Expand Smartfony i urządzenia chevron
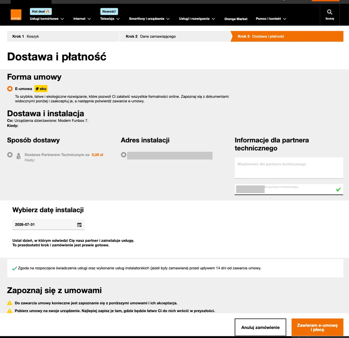The width and height of the screenshot is (349, 338). (x=168, y=19)
